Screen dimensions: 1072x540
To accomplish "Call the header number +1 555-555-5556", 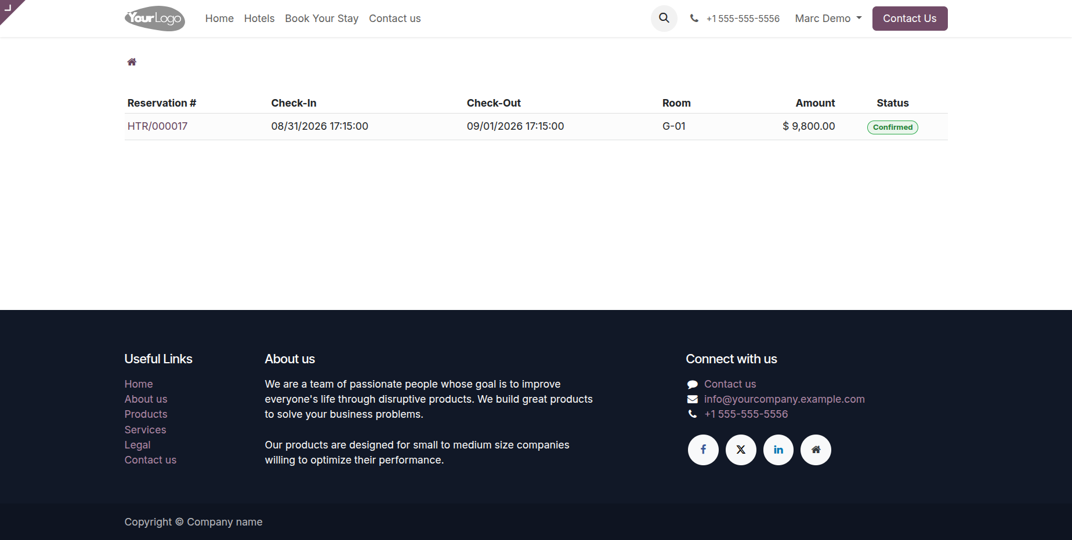I will tap(743, 19).
